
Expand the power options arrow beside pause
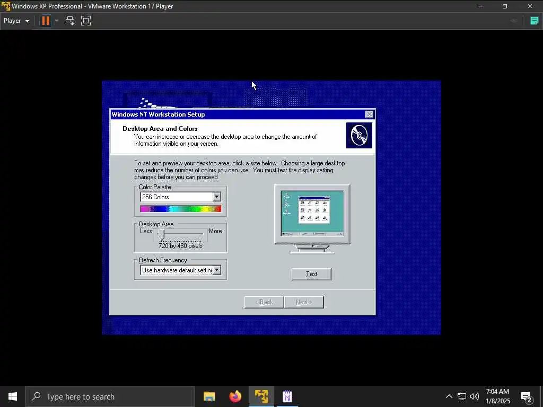tap(57, 21)
